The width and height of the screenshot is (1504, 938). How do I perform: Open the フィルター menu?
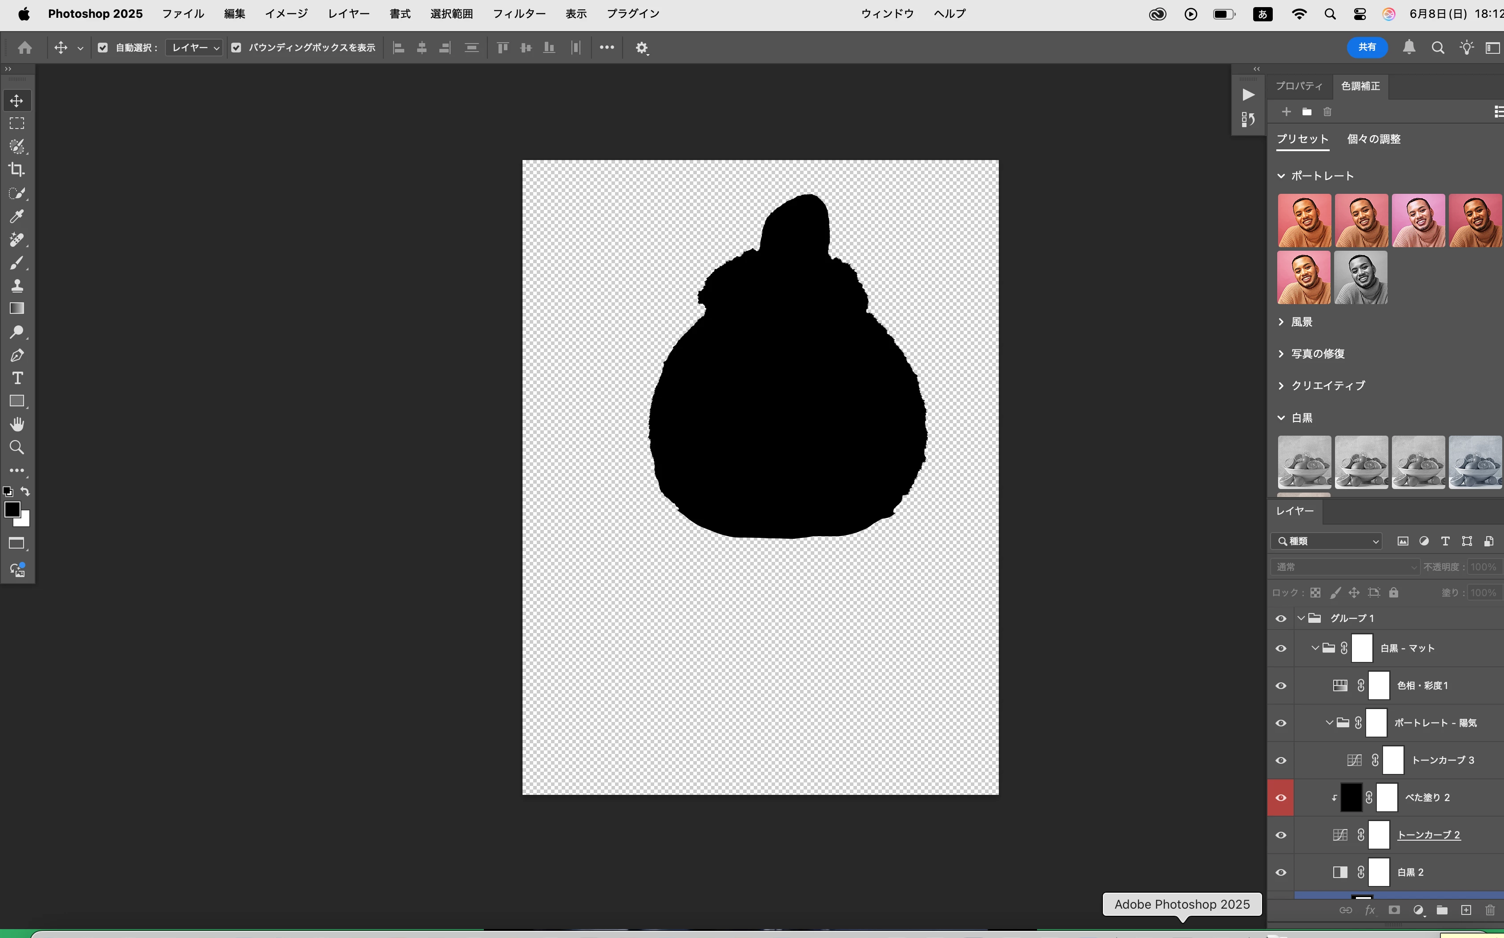point(519,14)
